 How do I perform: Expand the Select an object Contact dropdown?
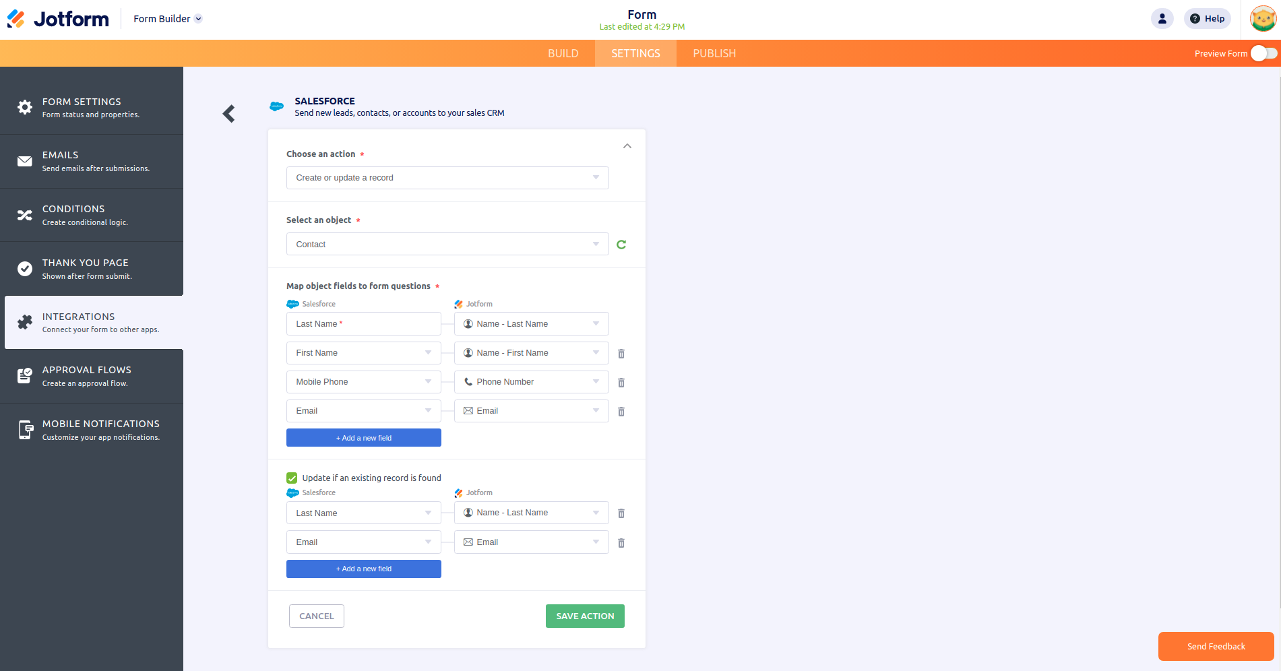447,245
